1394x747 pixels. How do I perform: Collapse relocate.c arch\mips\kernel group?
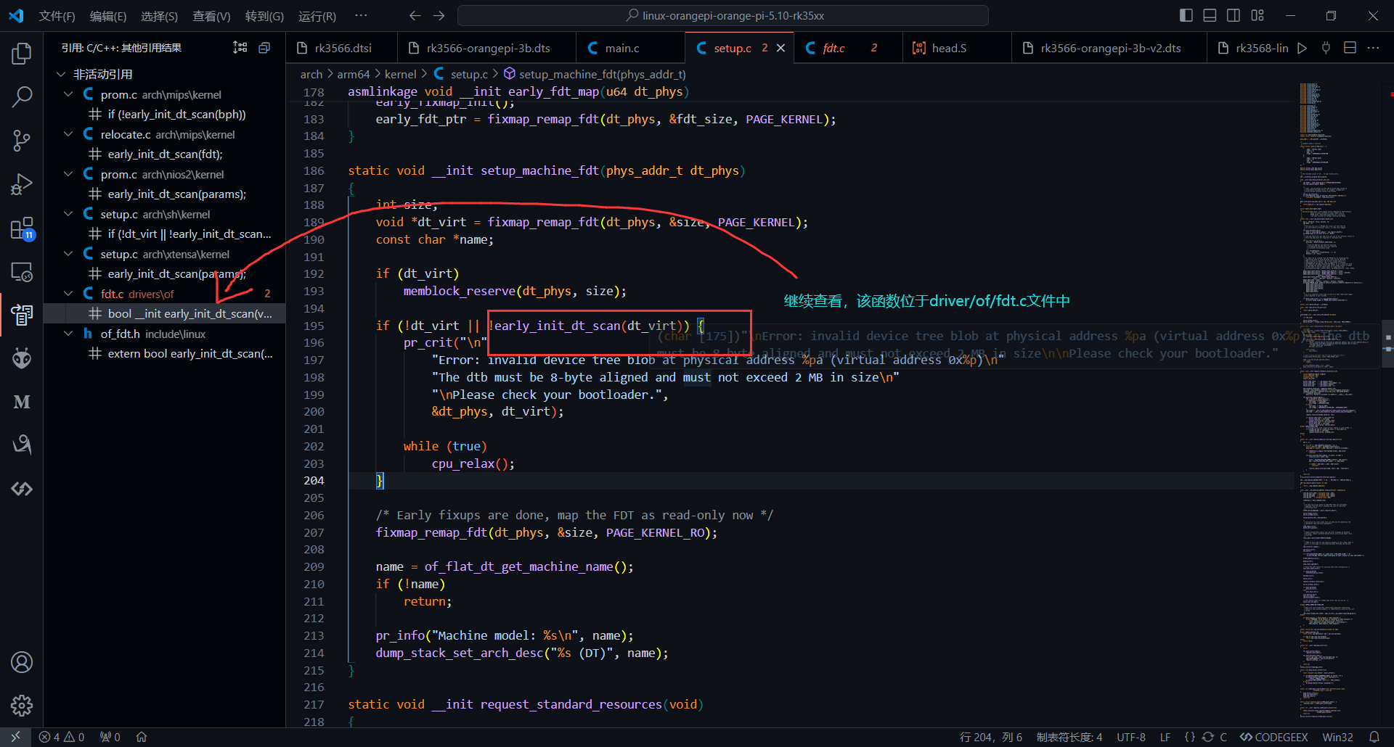(68, 134)
